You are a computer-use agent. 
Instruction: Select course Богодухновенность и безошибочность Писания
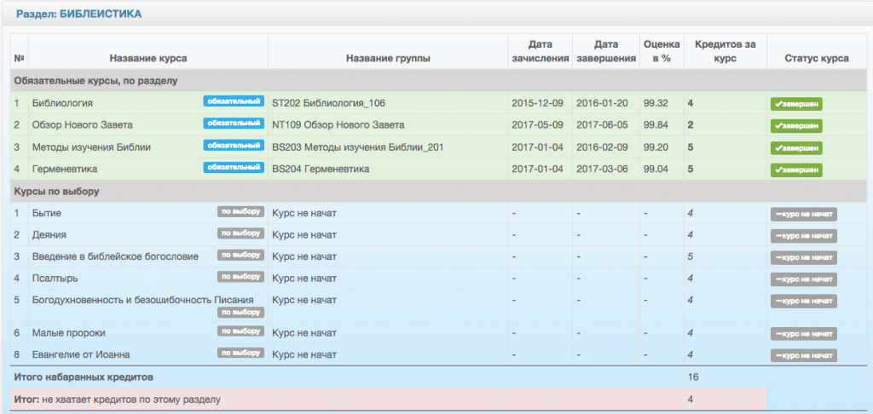coord(142,300)
